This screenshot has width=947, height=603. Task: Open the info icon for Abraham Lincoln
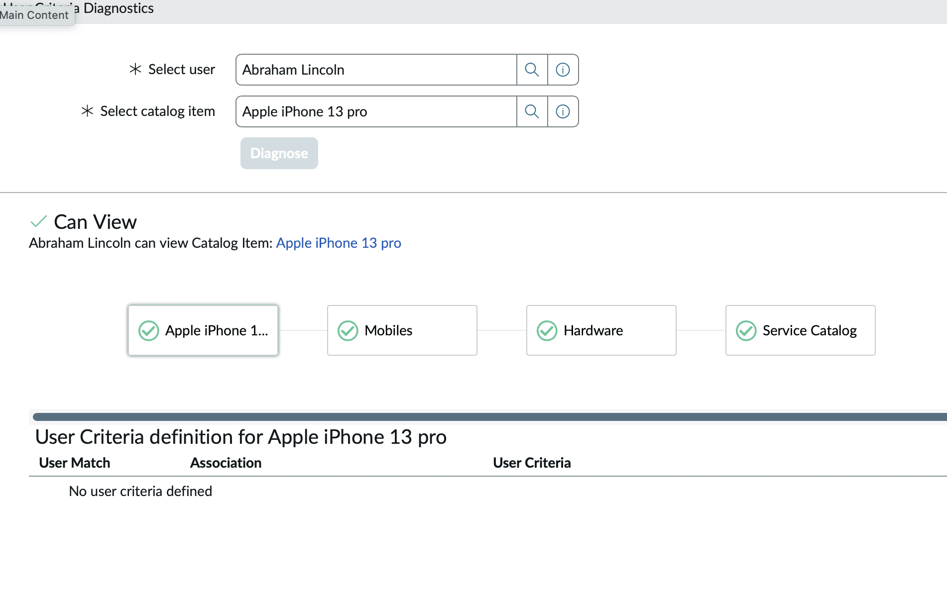pos(563,70)
